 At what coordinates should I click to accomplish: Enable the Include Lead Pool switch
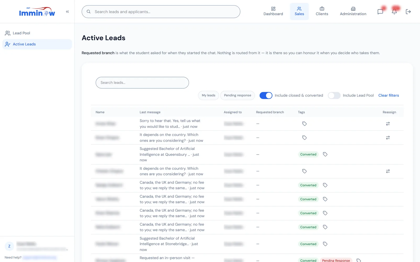coord(334,95)
